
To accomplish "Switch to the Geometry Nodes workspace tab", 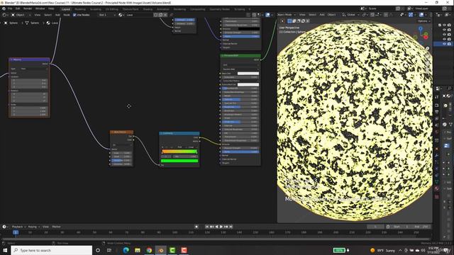I will [220, 9].
